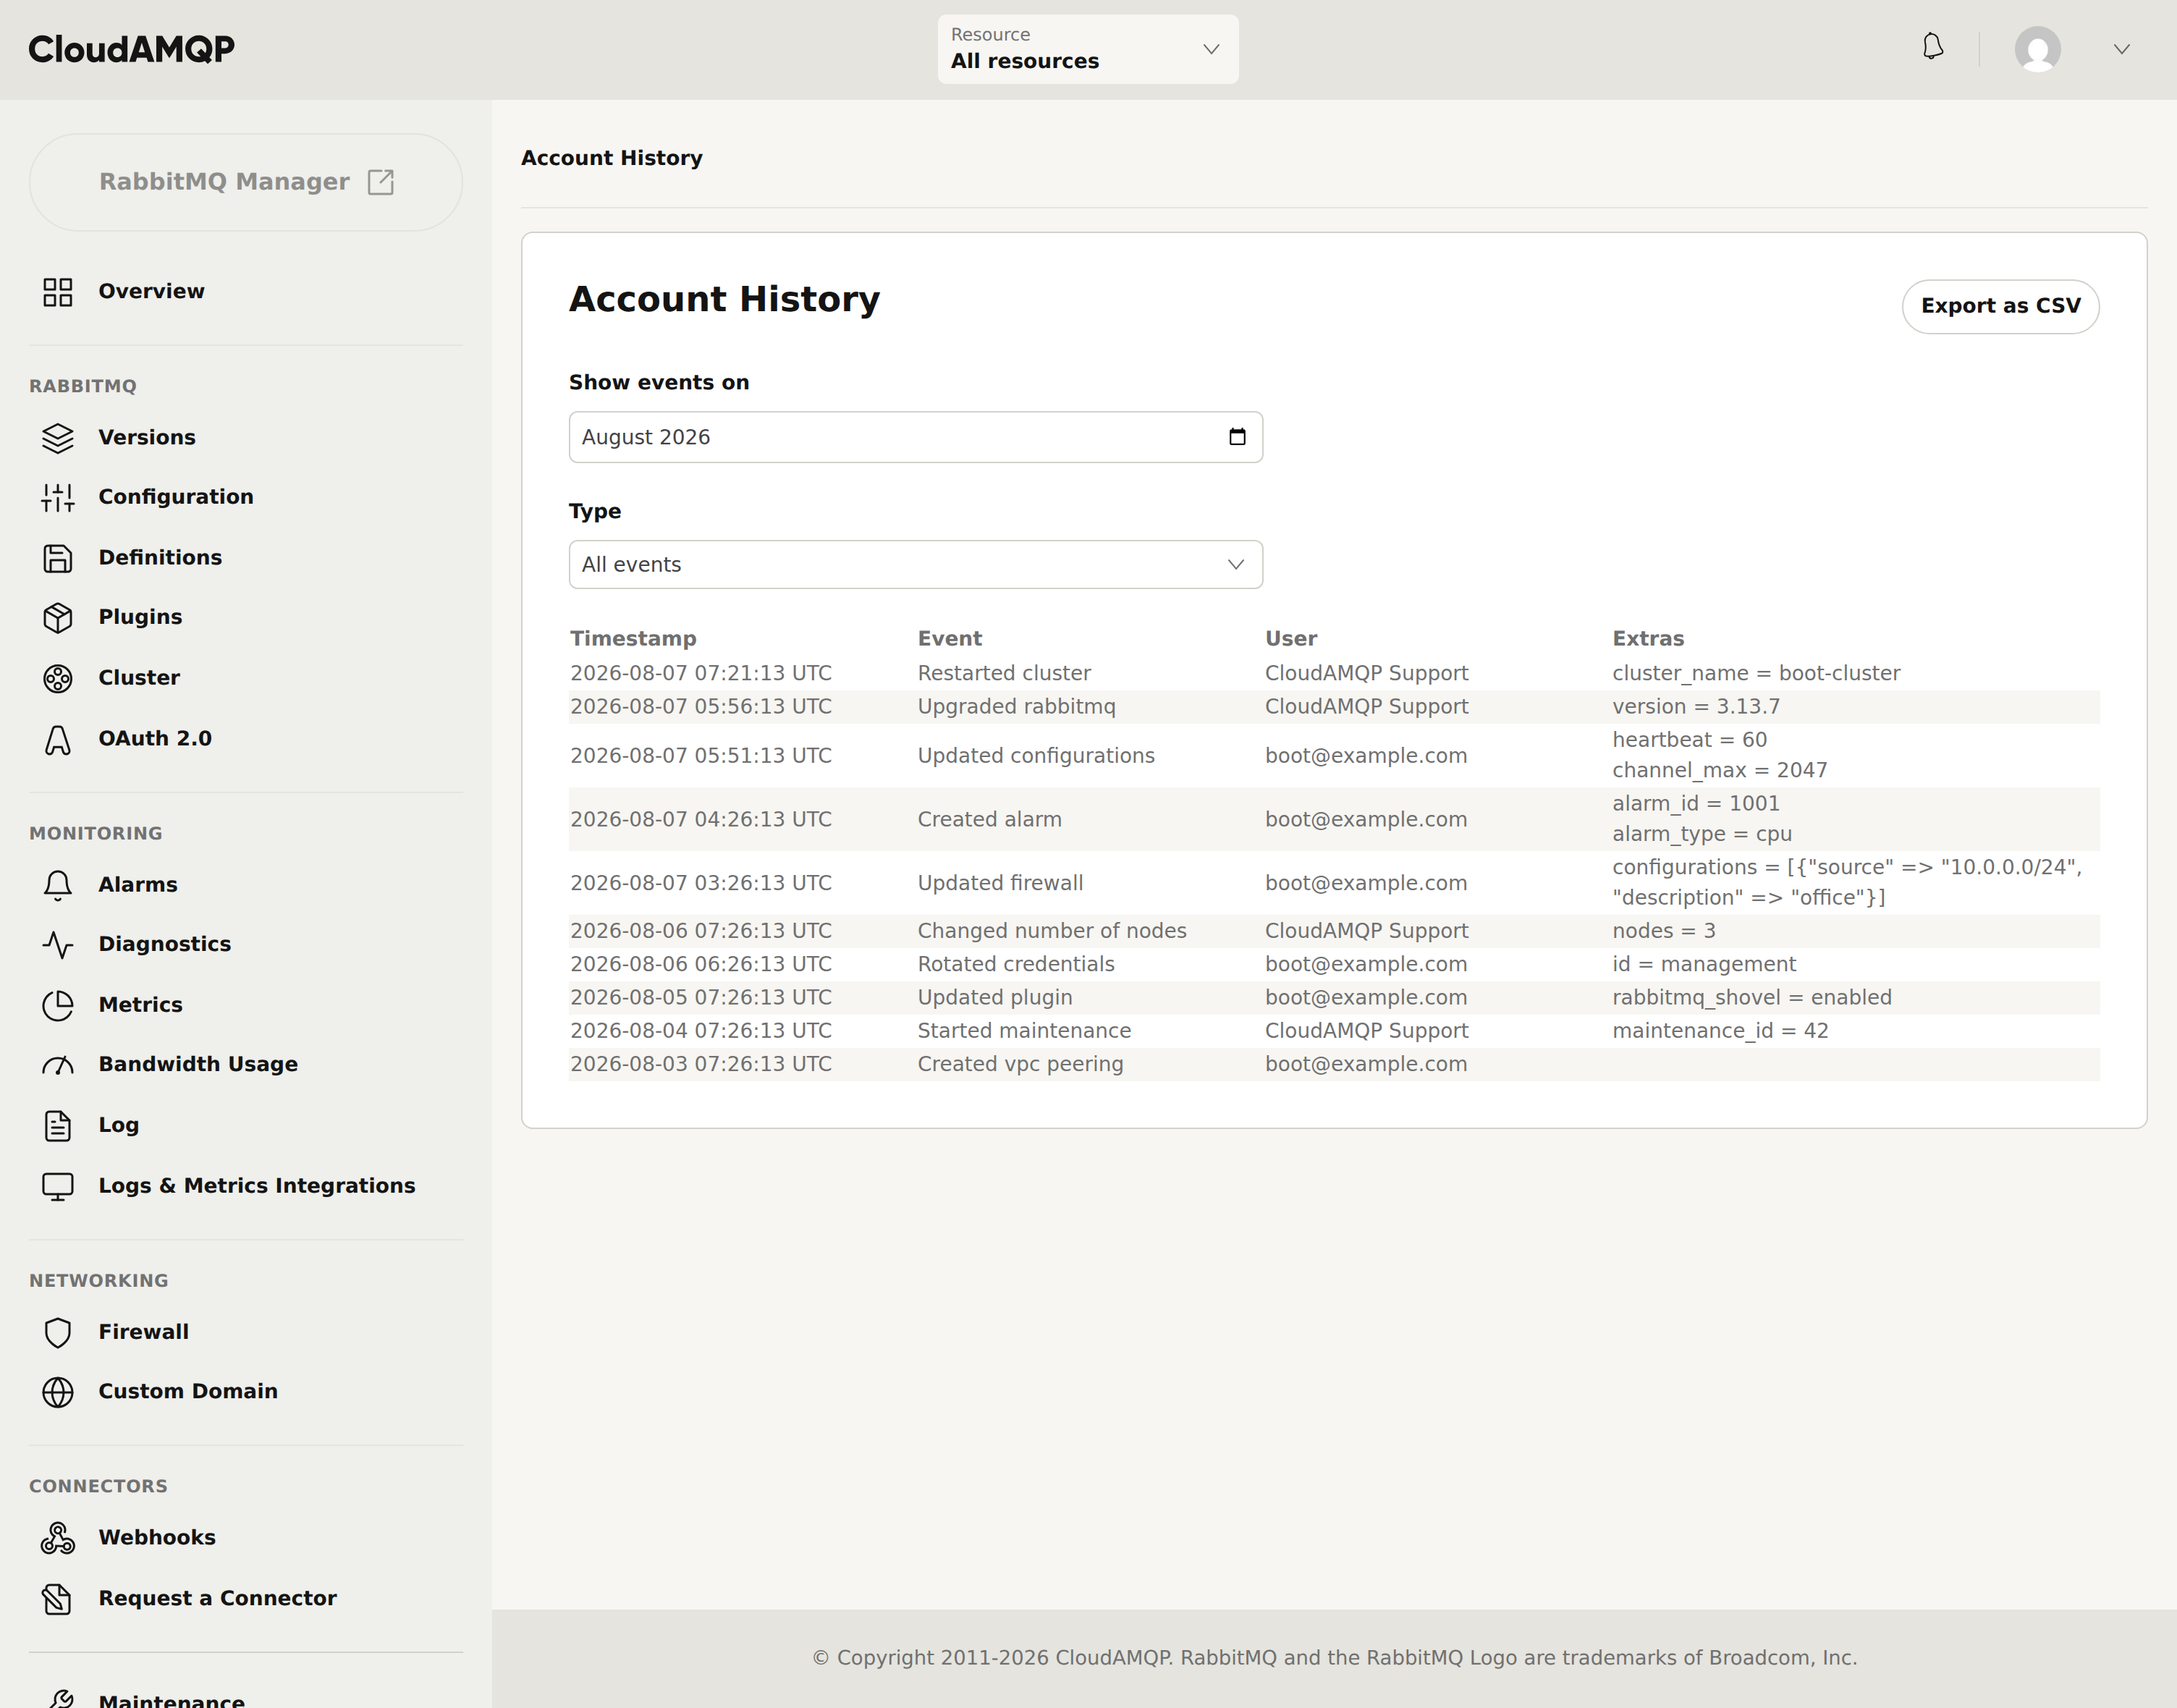
Task: Click the User column header
Action: [1291, 639]
